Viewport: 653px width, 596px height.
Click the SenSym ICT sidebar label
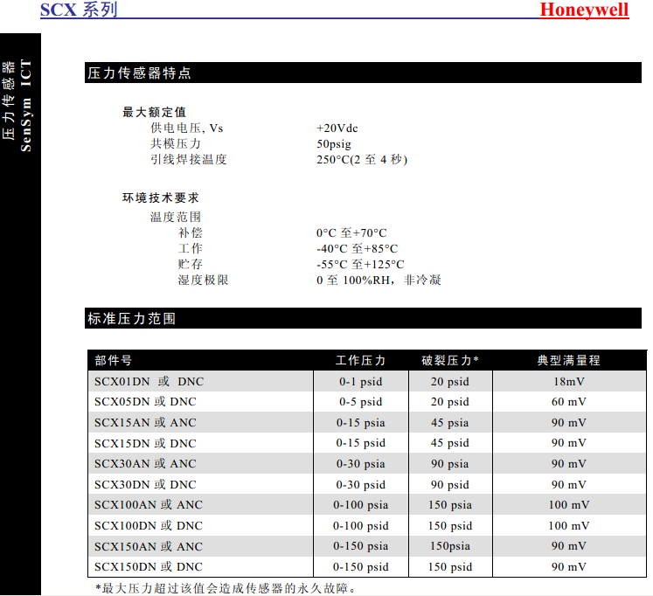(x=26, y=106)
